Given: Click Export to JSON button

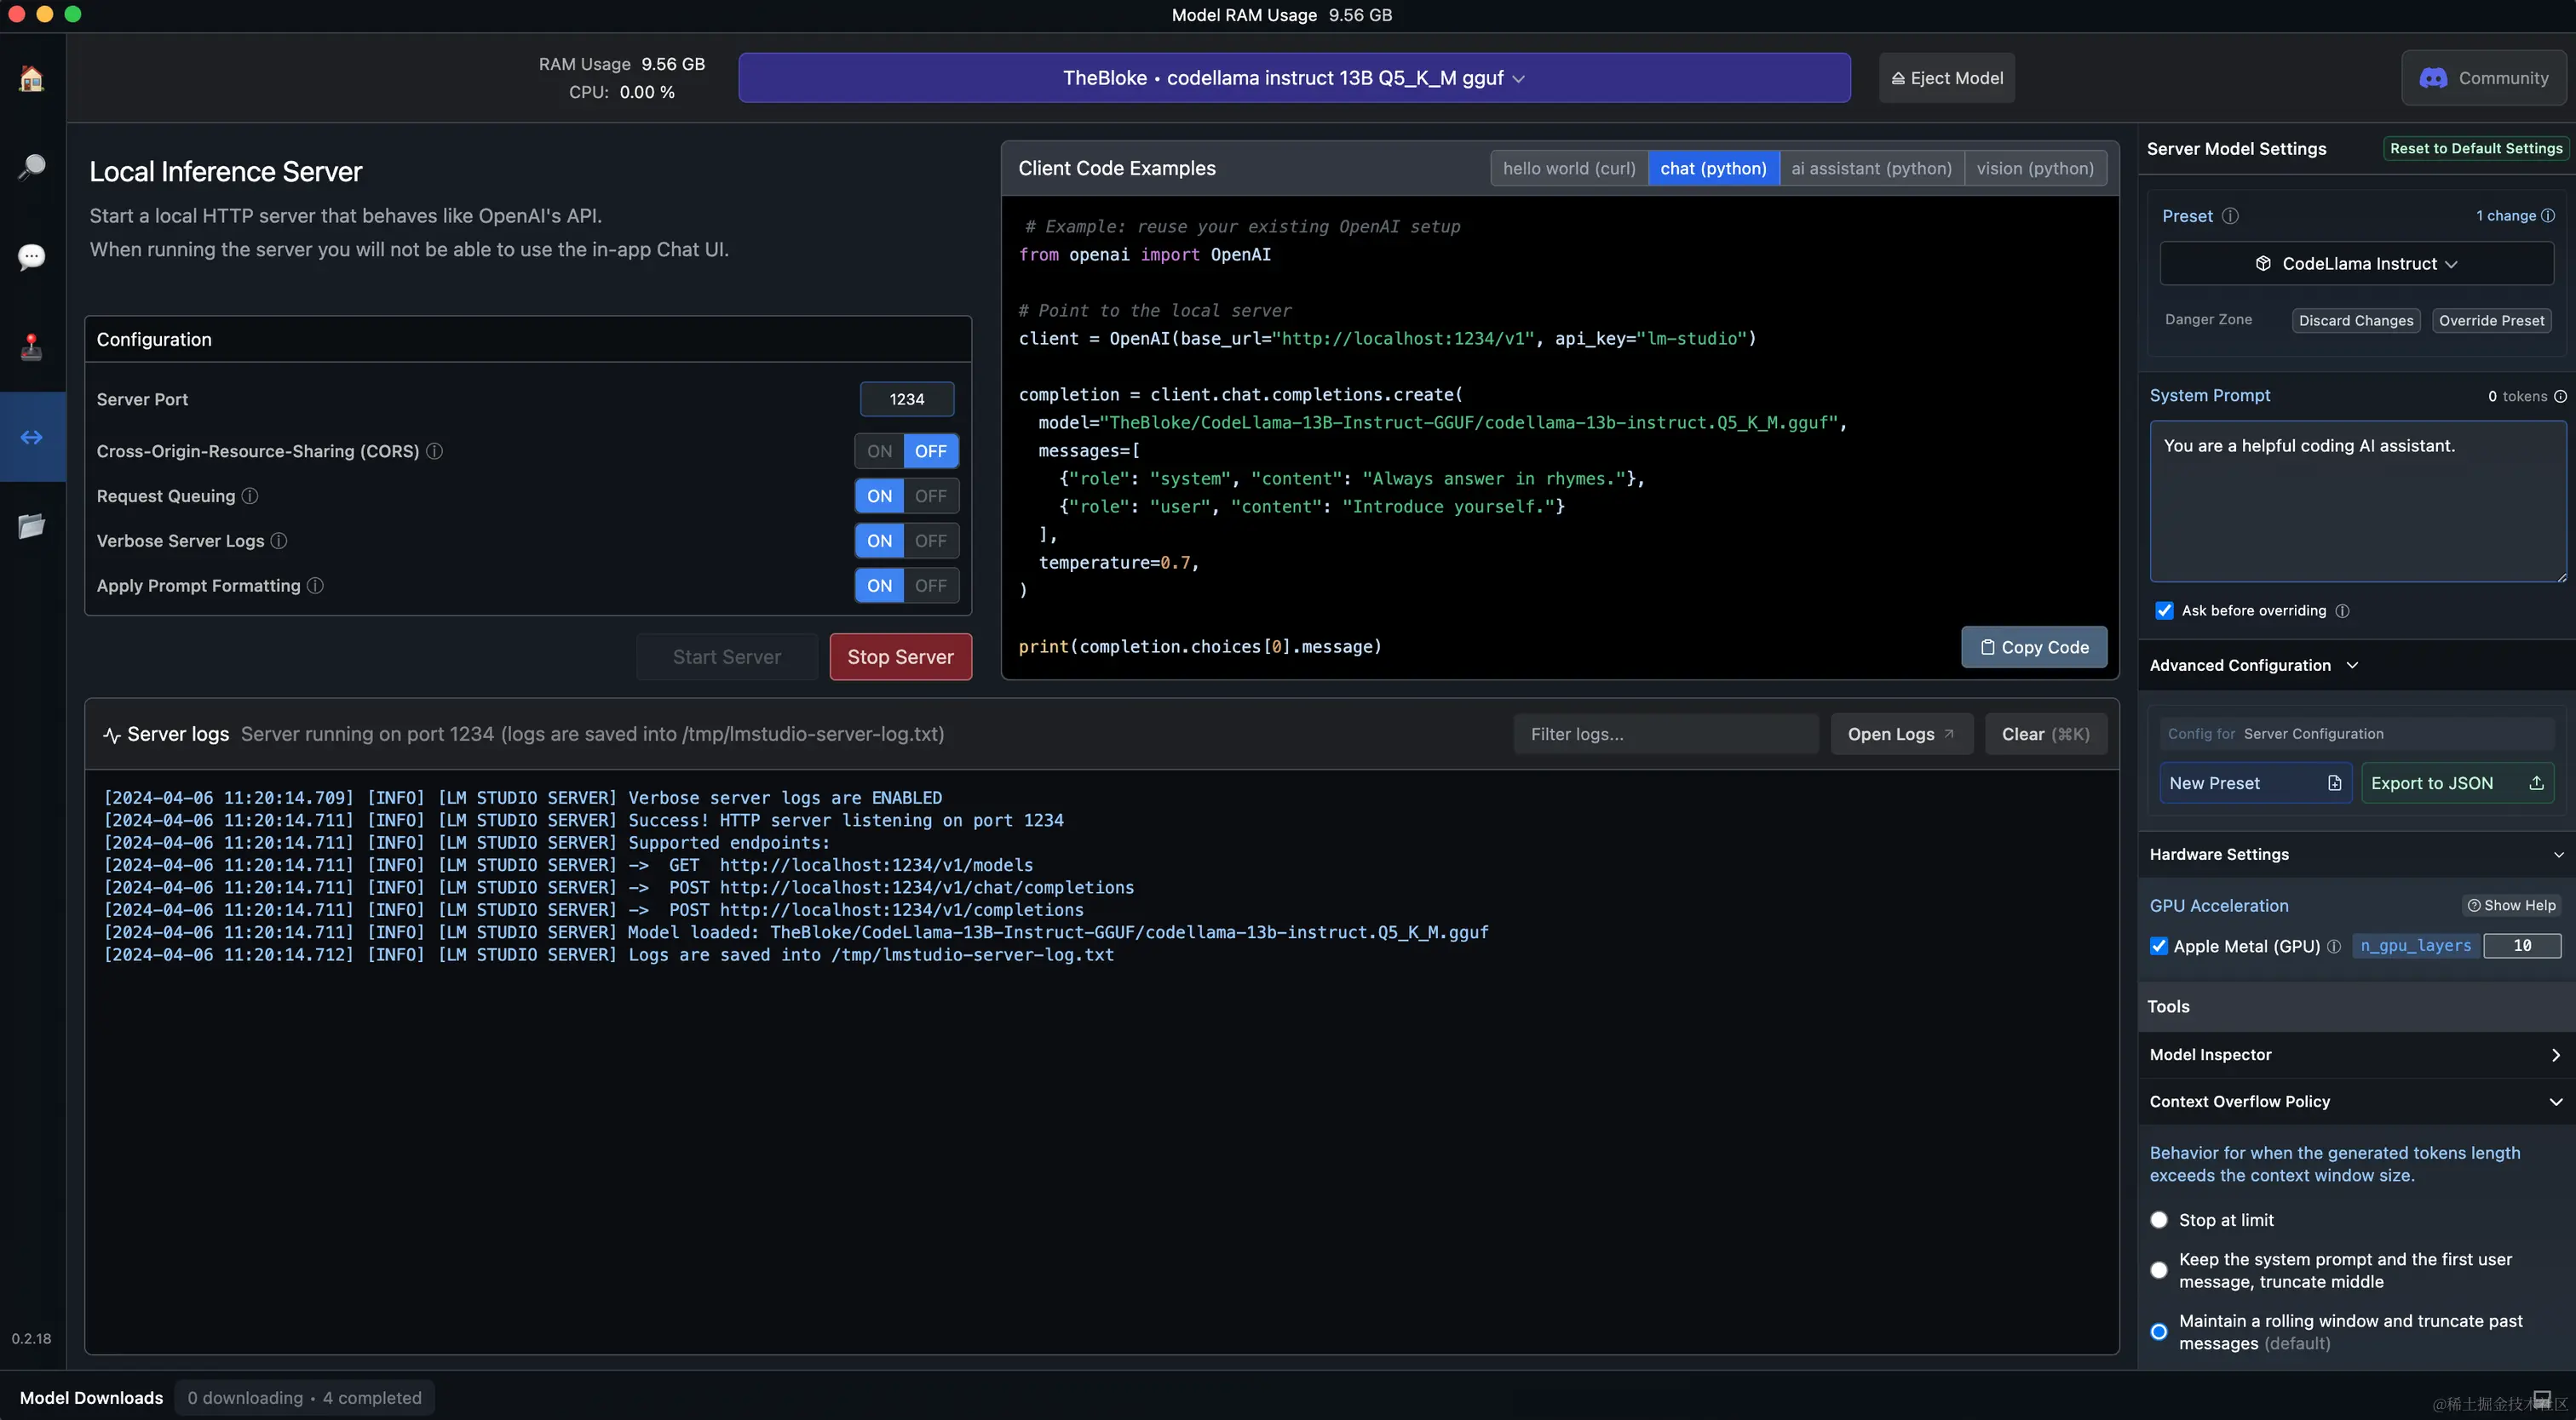Looking at the screenshot, I should [x=2457, y=783].
